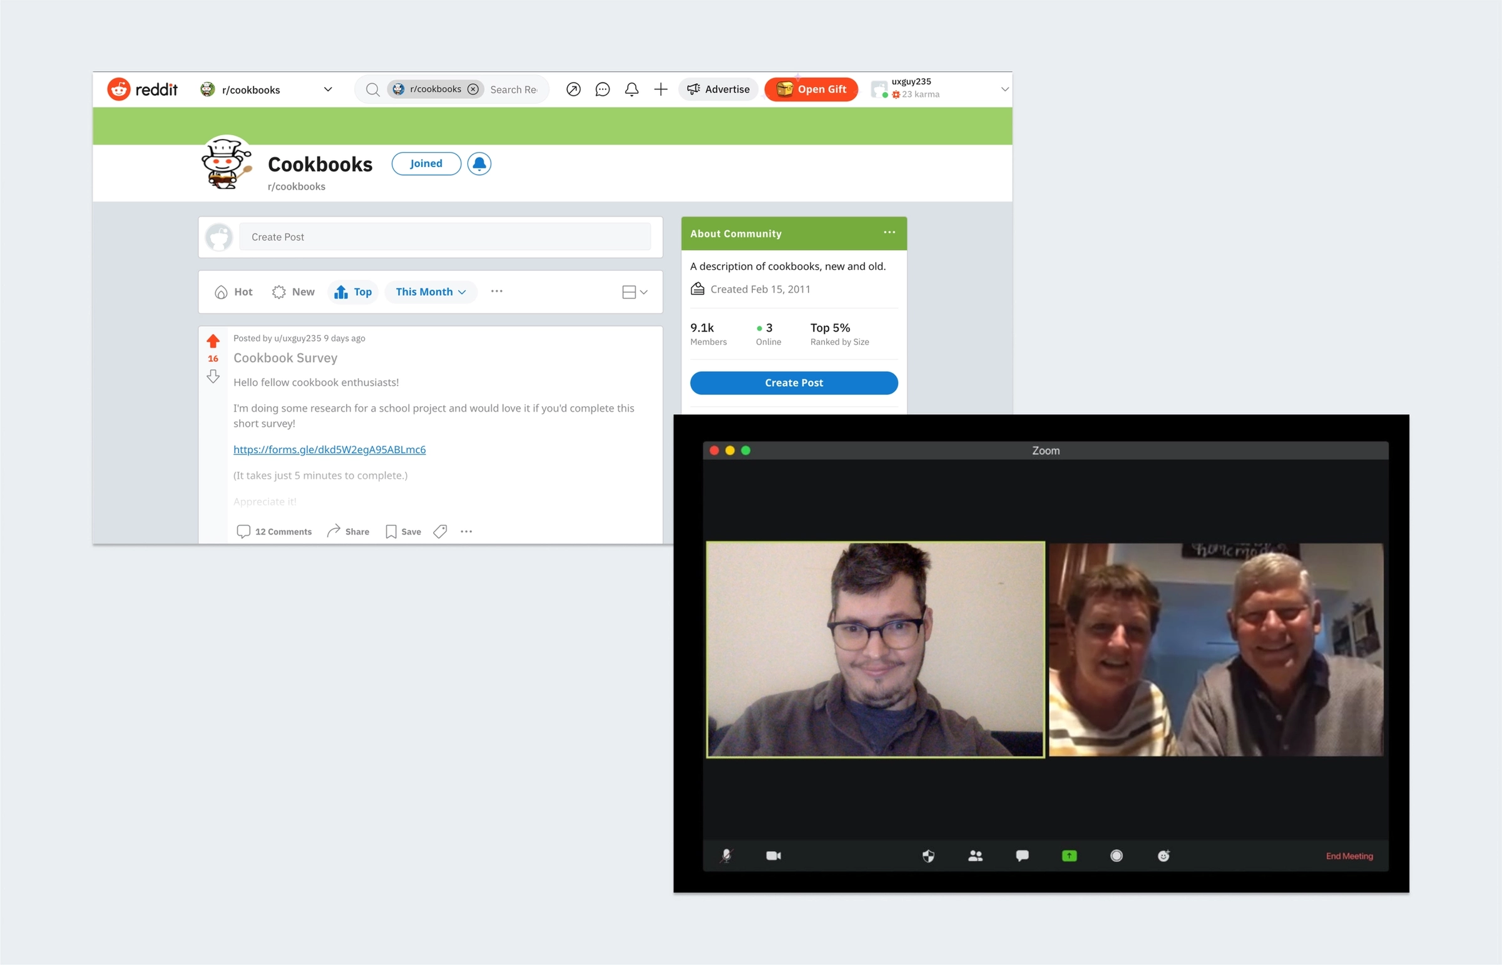
Task: Open the forms.gle survey link
Action: [329, 449]
